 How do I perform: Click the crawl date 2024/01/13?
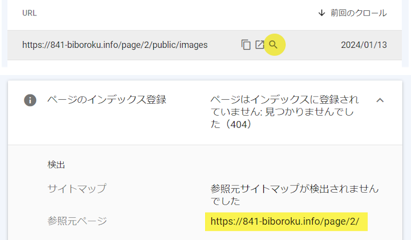(x=364, y=45)
